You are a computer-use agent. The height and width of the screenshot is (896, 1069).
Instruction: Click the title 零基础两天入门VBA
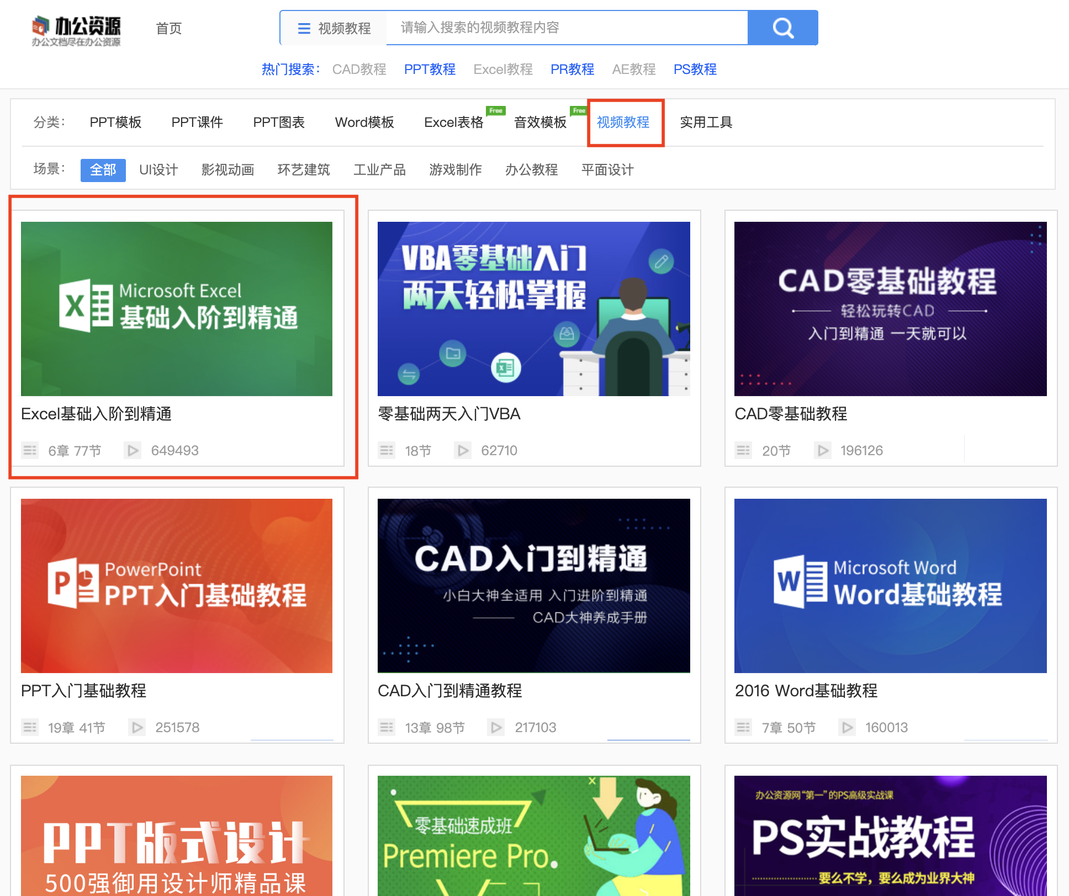point(449,414)
